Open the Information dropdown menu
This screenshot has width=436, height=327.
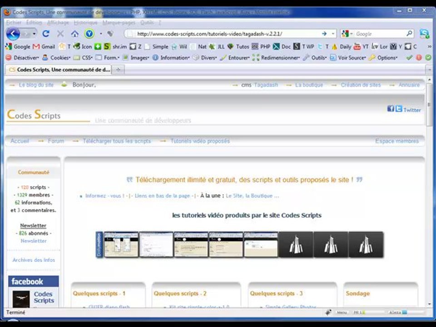pos(171,58)
